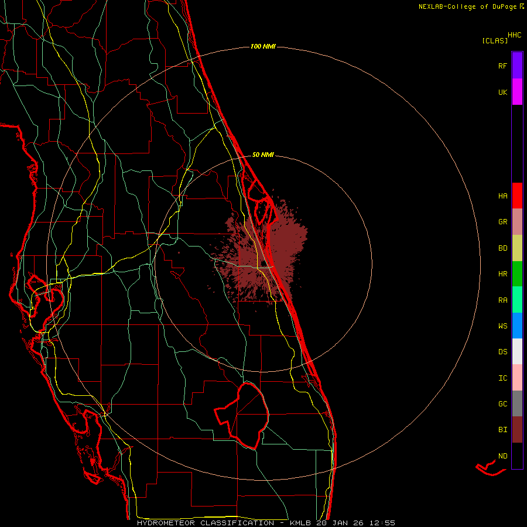
Task: Select the "BI" legend label
Action: (x=502, y=430)
